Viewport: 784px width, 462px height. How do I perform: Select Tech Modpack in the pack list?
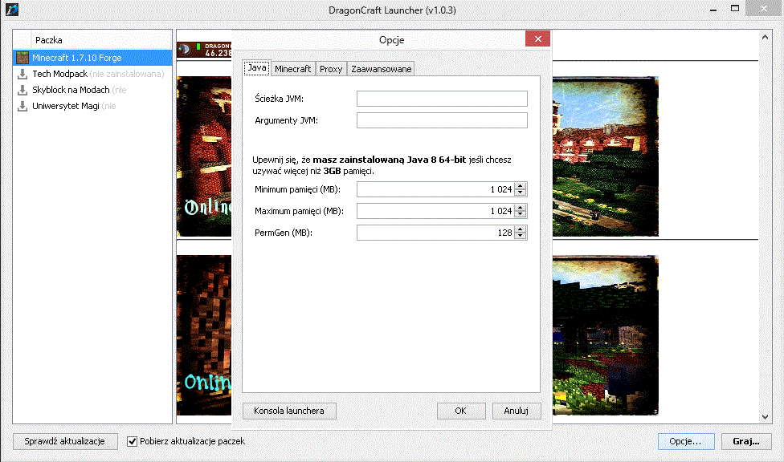click(x=92, y=74)
